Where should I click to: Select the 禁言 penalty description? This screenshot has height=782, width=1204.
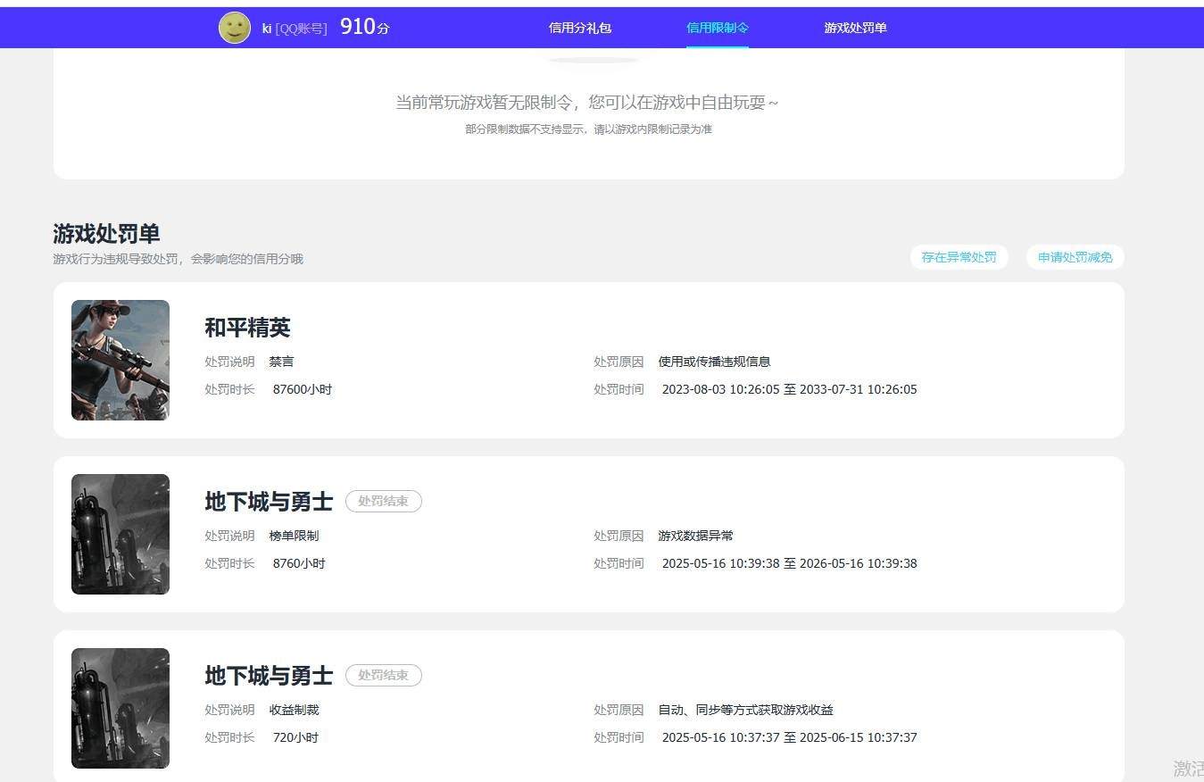(x=281, y=362)
